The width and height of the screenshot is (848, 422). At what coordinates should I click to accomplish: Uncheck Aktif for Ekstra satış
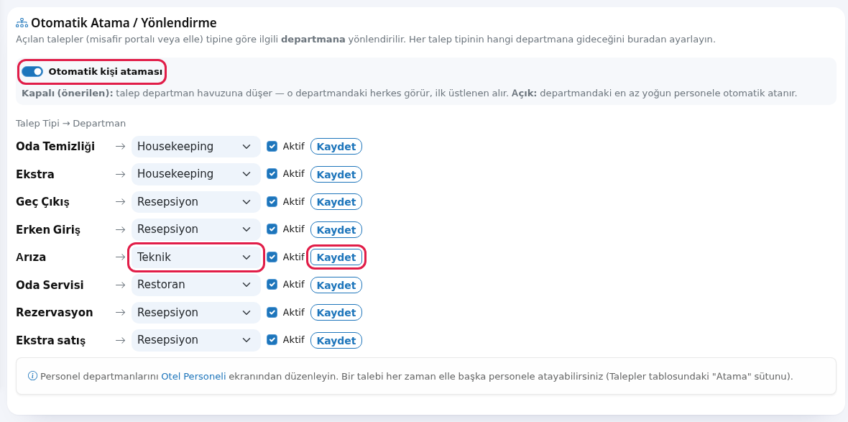[x=272, y=340]
